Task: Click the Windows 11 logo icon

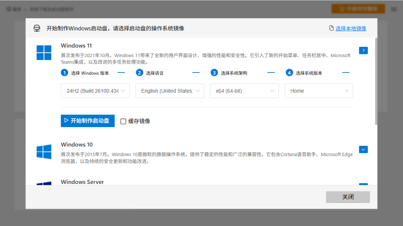Action: [x=44, y=53]
